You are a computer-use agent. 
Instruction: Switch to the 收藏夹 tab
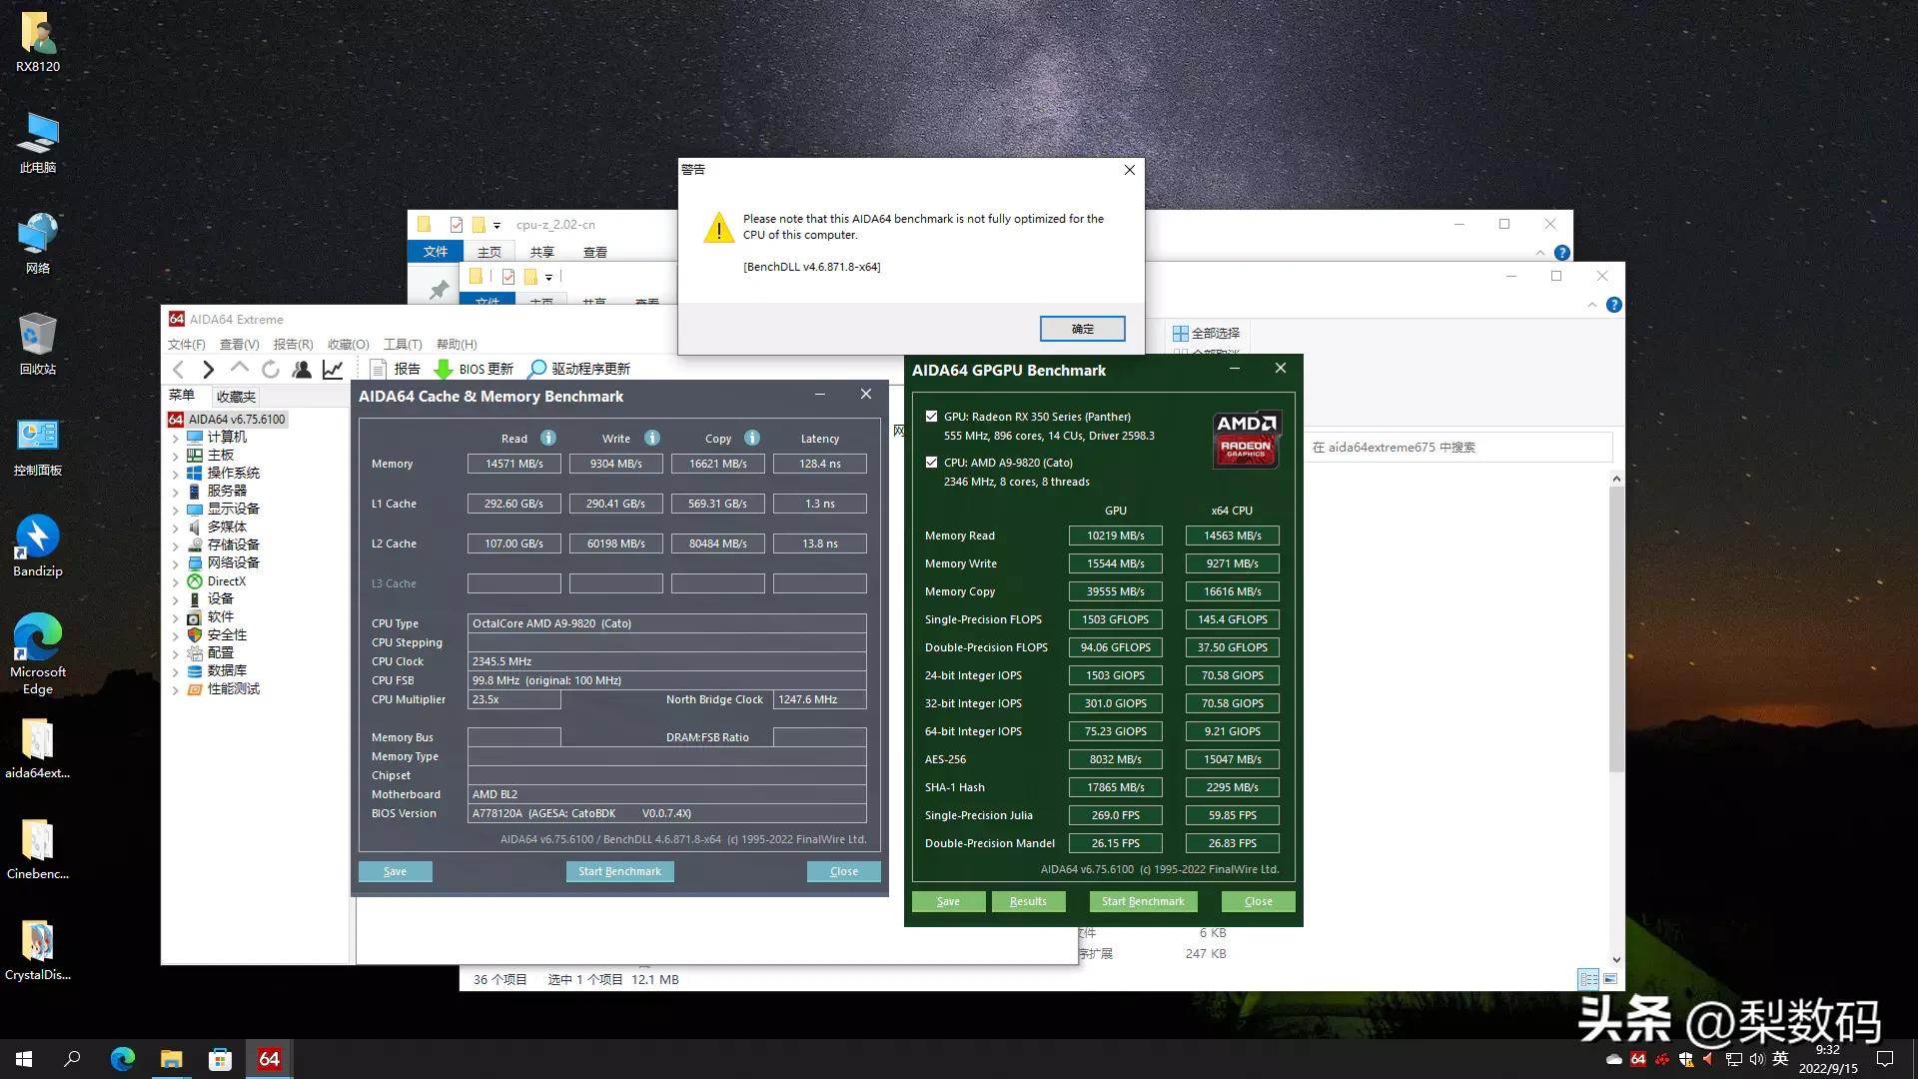(x=236, y=395)
